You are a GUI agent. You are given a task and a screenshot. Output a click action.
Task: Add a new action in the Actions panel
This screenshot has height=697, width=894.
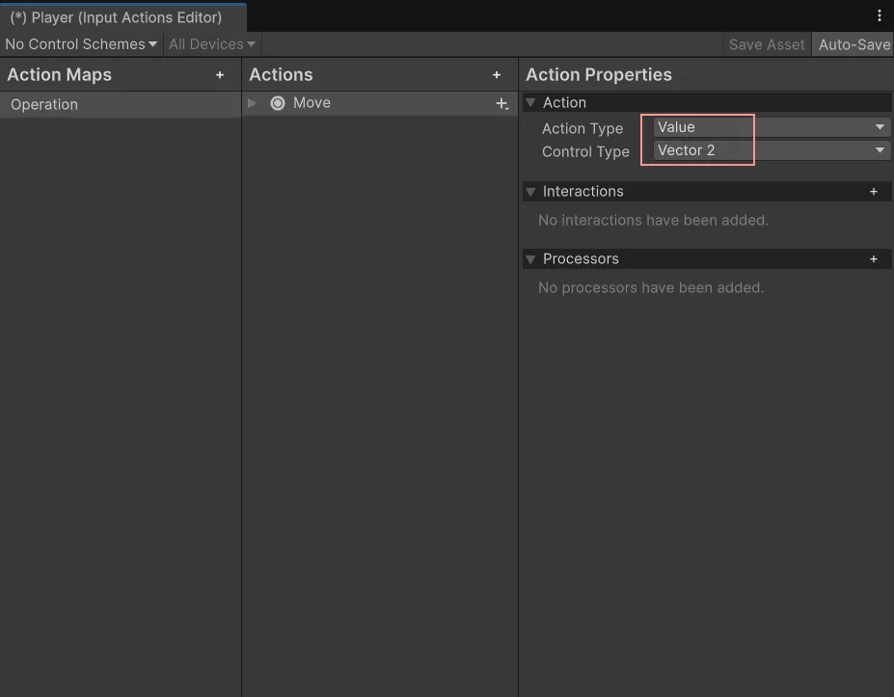[497, 75]
